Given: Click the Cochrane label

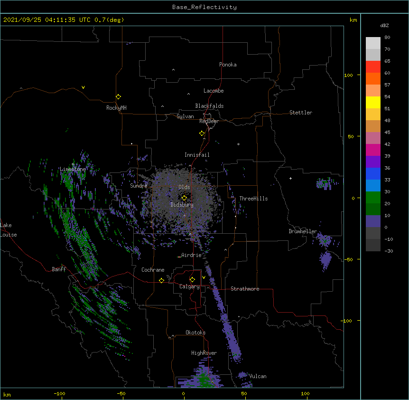Looking at the screenshot, I should pyautogui.click(x=153, y=270).
